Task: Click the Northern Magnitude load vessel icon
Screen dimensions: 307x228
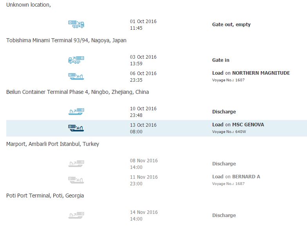Action: point(76,77)
